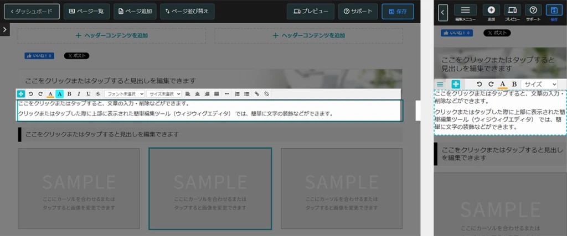Open the 編集メニュー hamburger icon
The width and height of the screenshot is (567, 236).
pyautogui.click(x=465, y=10)
